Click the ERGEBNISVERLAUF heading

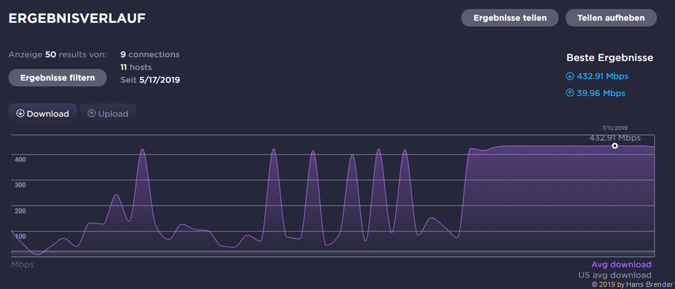76,18
